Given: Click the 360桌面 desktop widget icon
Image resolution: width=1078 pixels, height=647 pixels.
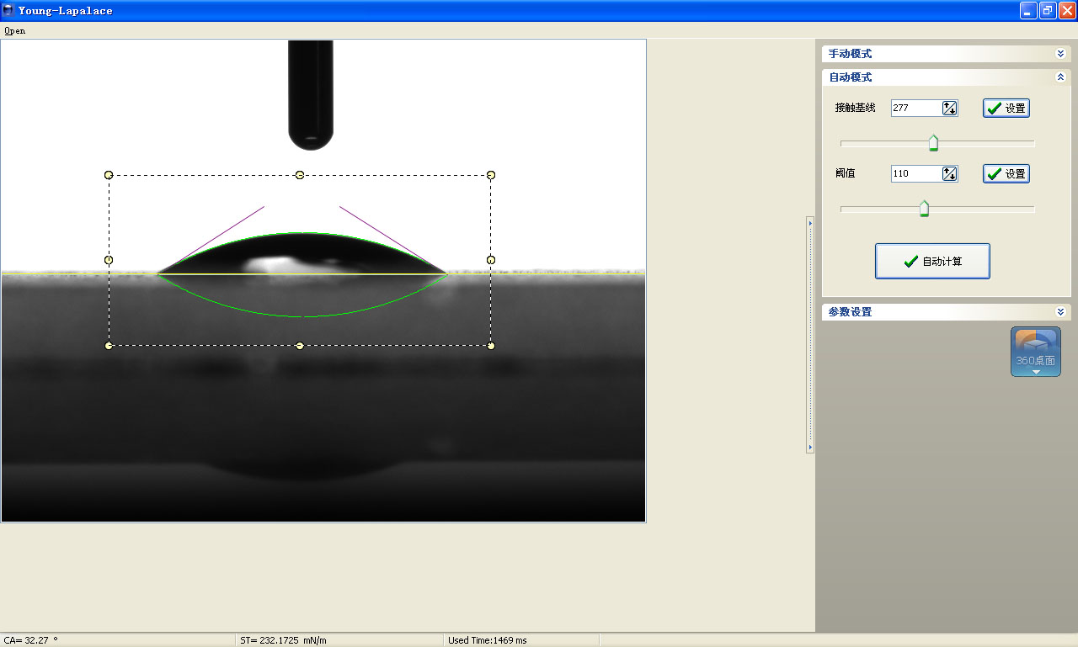Looking at the screenshot, I should pos(1035,351).
